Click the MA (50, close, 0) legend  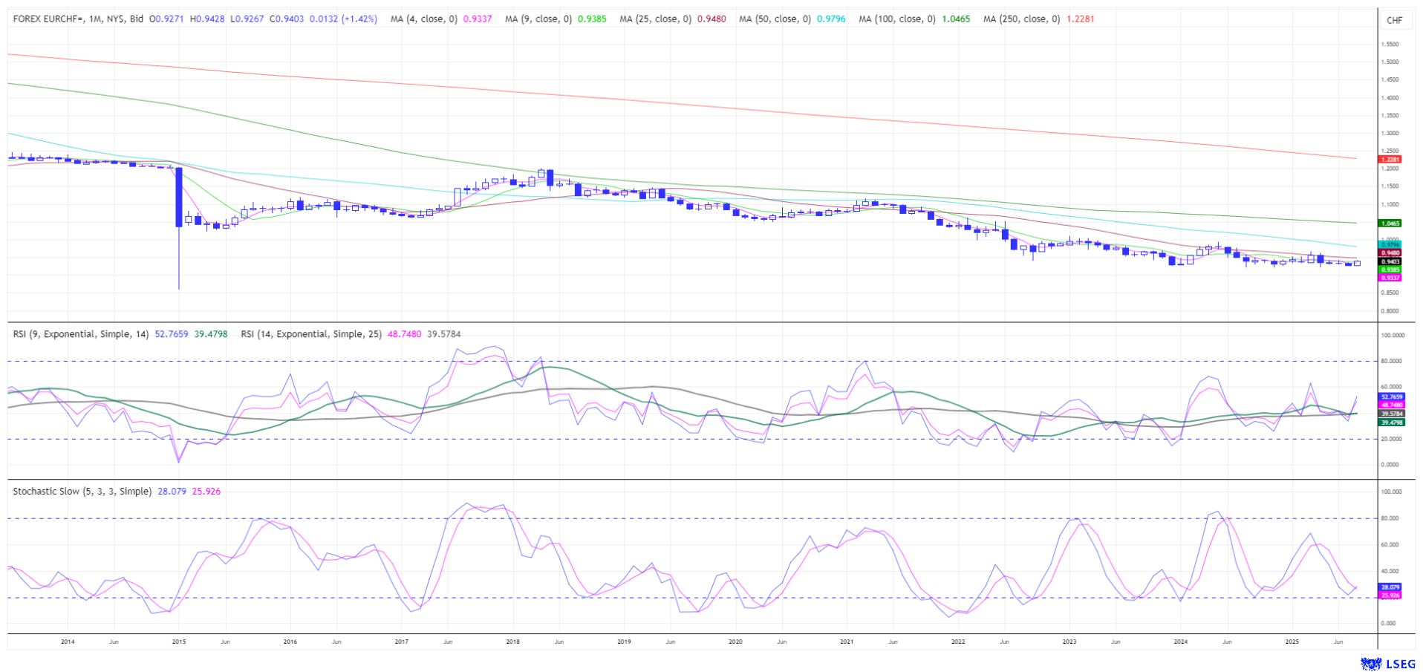[775, 19]
